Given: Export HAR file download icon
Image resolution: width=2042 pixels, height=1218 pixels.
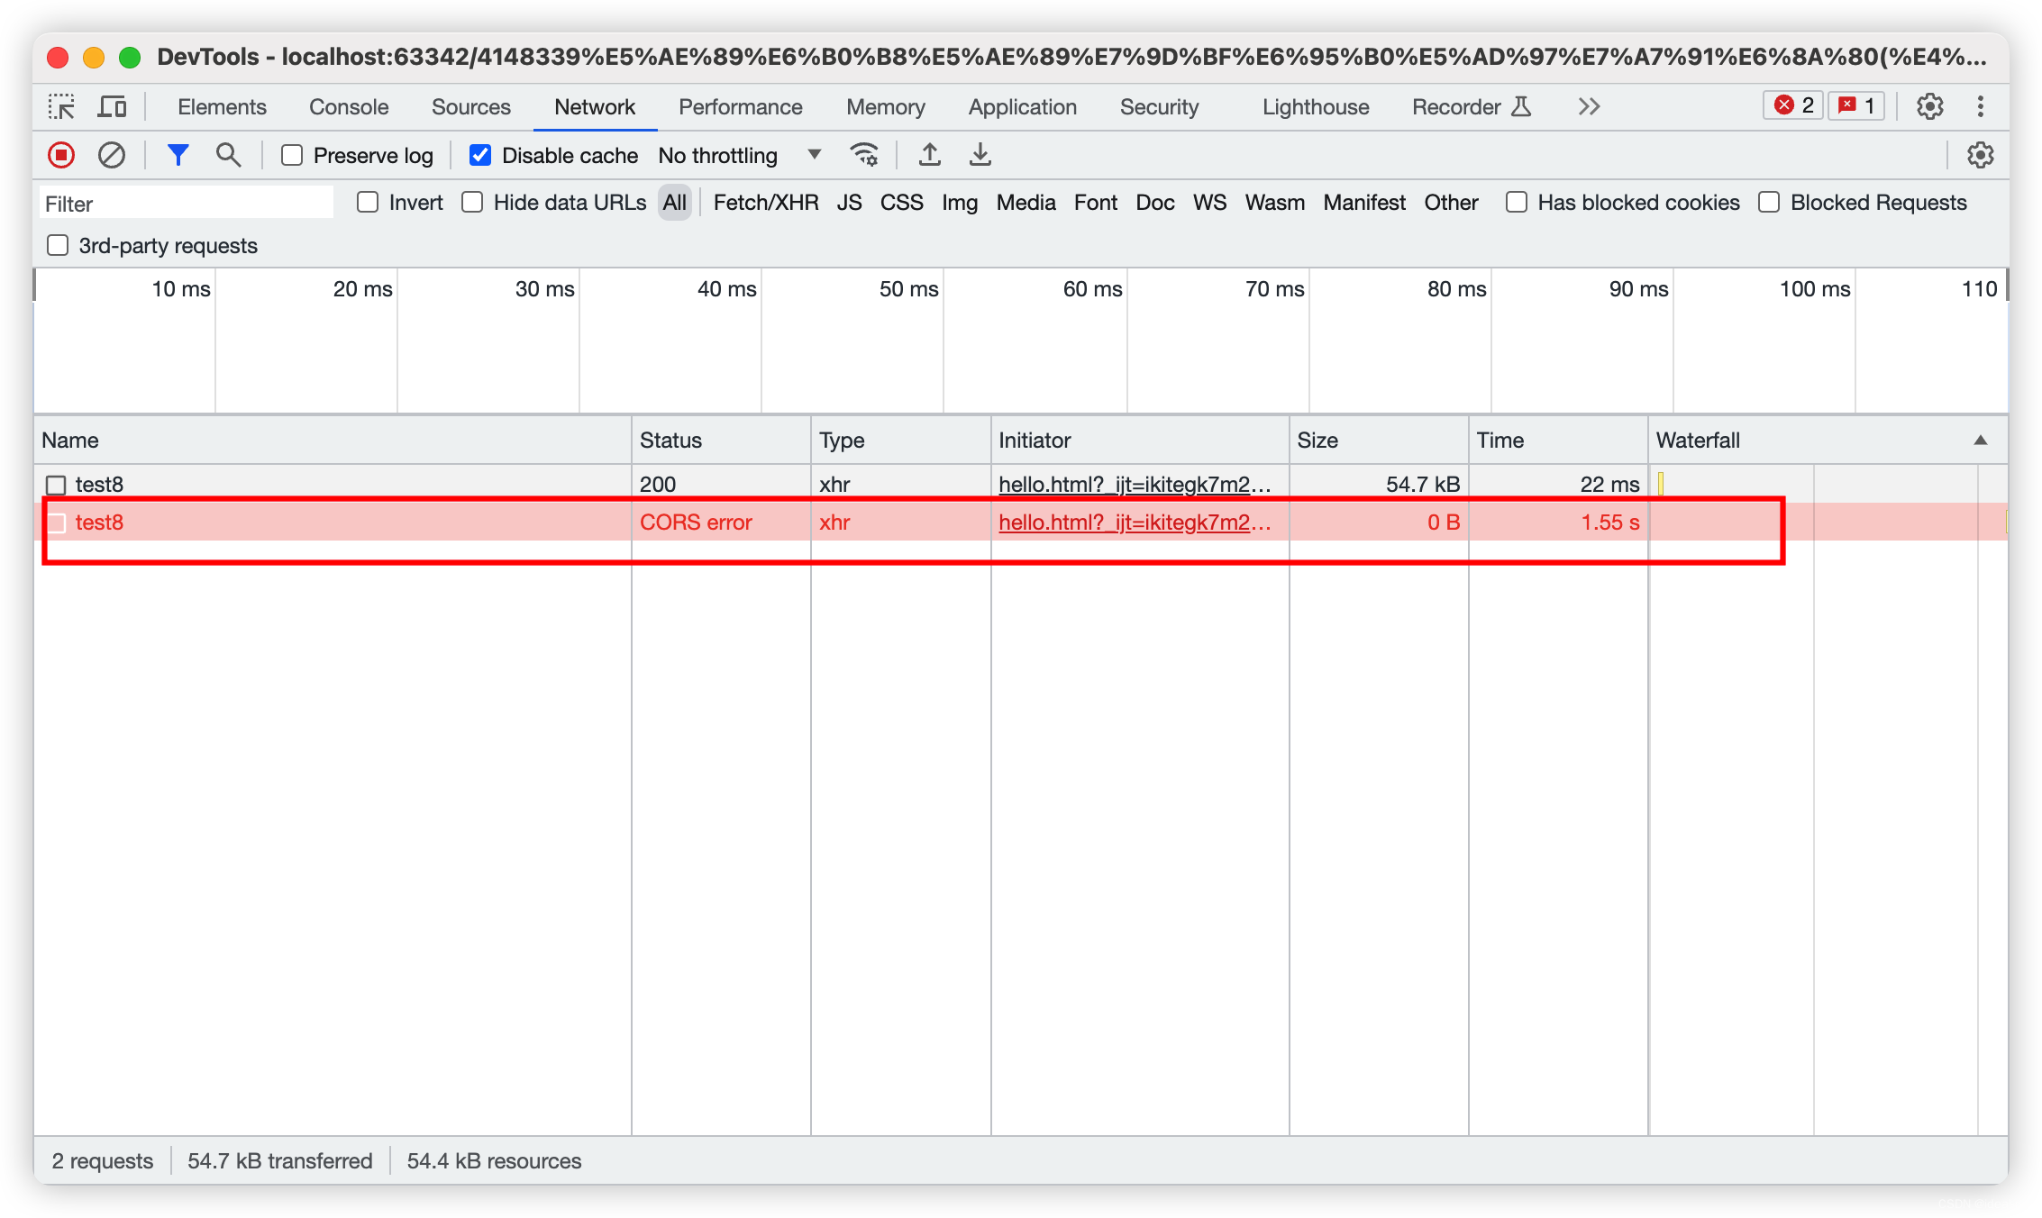Looking at the screenshot, I should click(x=980, y=155).
